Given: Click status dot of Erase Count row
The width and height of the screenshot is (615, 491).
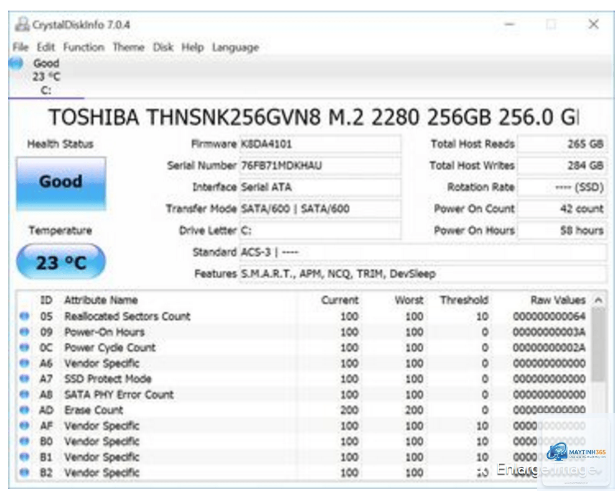Looking at the screenshot, I should (x=24, y=410).
